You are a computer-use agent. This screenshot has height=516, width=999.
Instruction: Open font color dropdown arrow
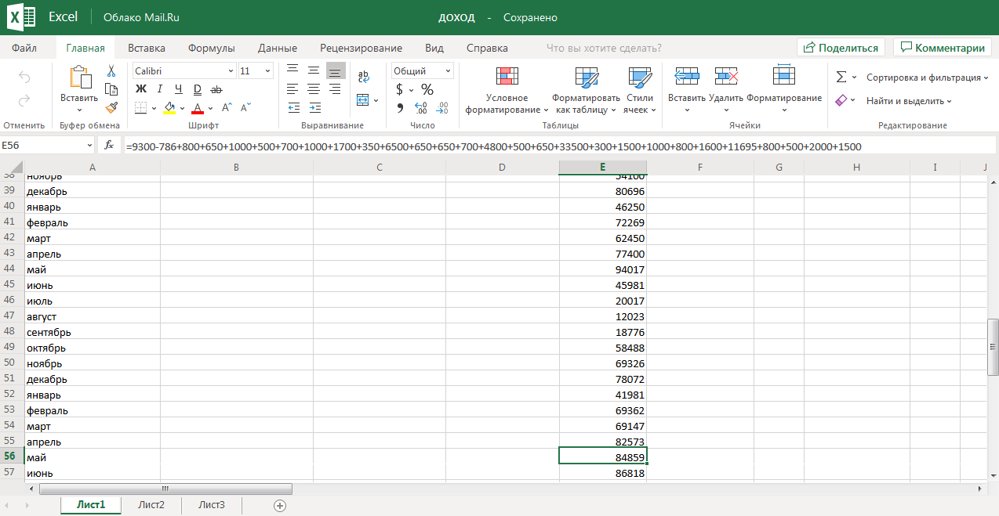(212, 108)
